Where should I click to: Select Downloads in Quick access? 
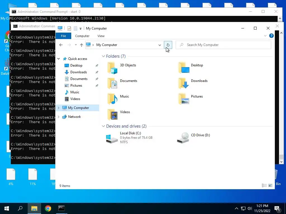pyautogui.click(x=78, y=72)
